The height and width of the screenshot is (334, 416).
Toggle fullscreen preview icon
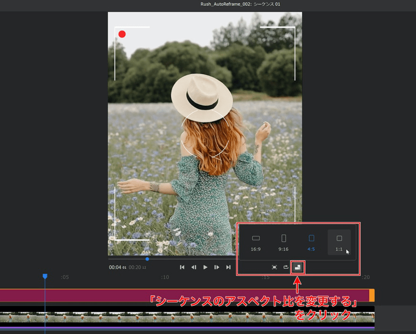[275, 267]
